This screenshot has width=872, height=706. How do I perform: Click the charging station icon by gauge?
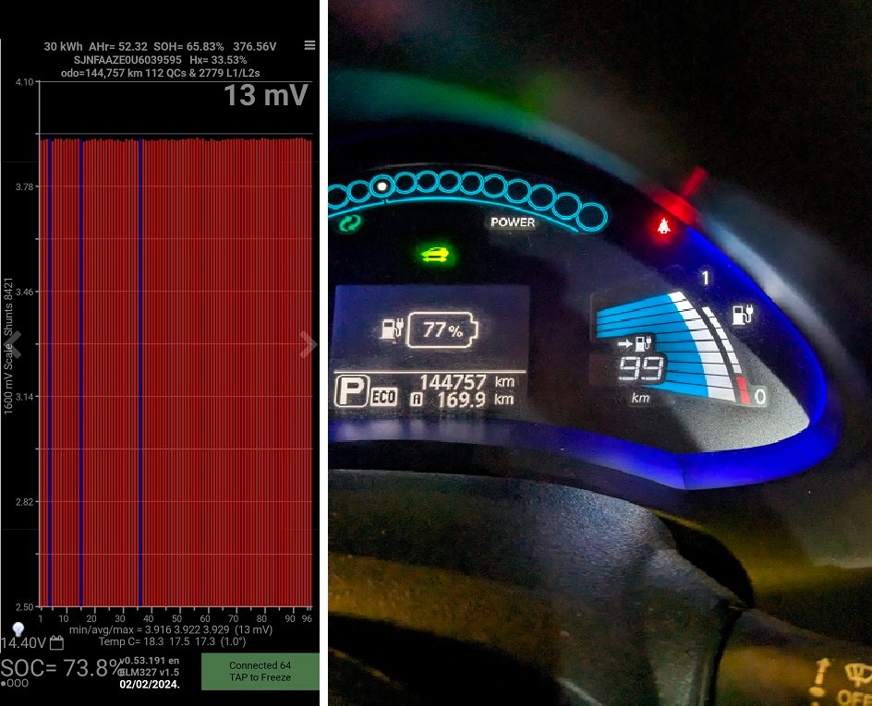[742, 314]
